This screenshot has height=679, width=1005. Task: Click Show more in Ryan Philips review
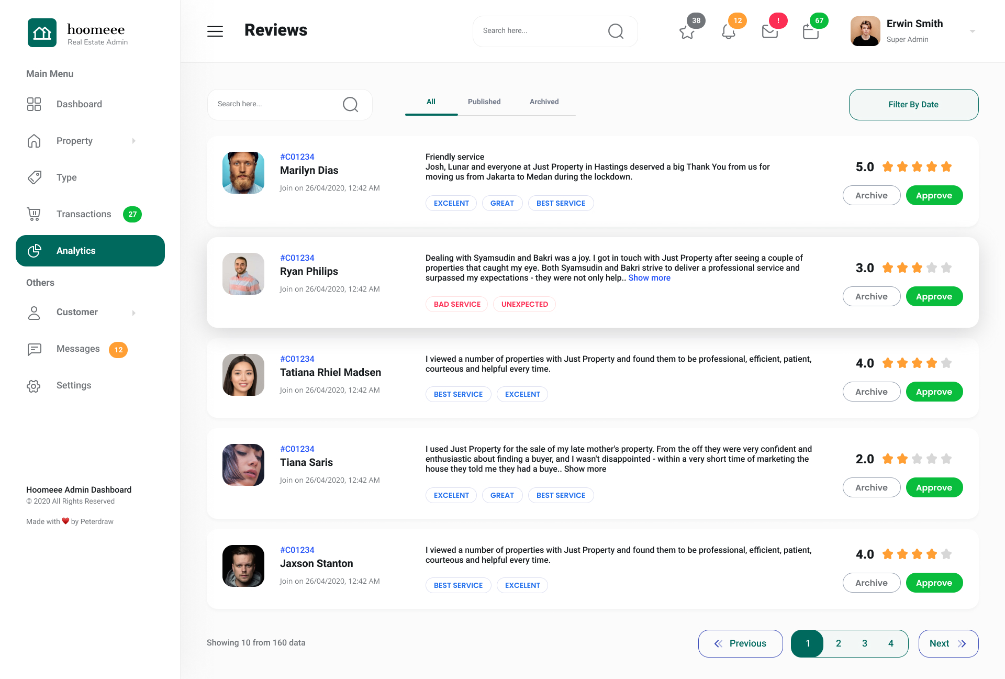[x=649, y=278]
